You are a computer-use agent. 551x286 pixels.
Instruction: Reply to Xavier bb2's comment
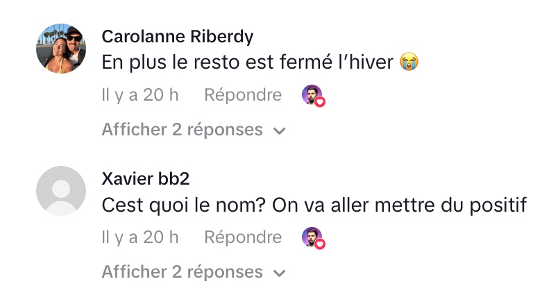pos(242,237)
